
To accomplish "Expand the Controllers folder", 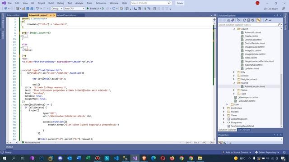I will (224, 108).
